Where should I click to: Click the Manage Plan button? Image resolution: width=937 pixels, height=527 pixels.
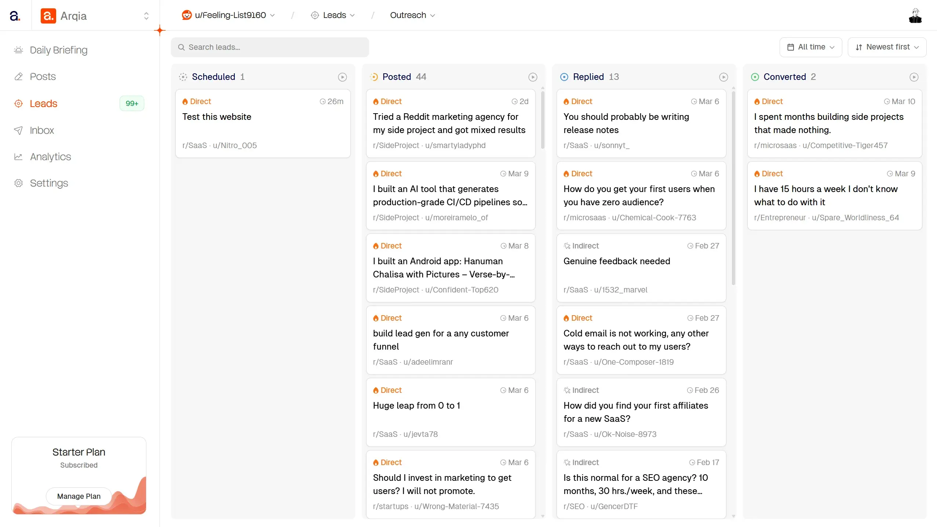click(x=79, y=496)
